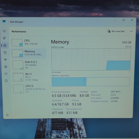
Task: Click the Task Manager app icon
Action: coord(4,21)
